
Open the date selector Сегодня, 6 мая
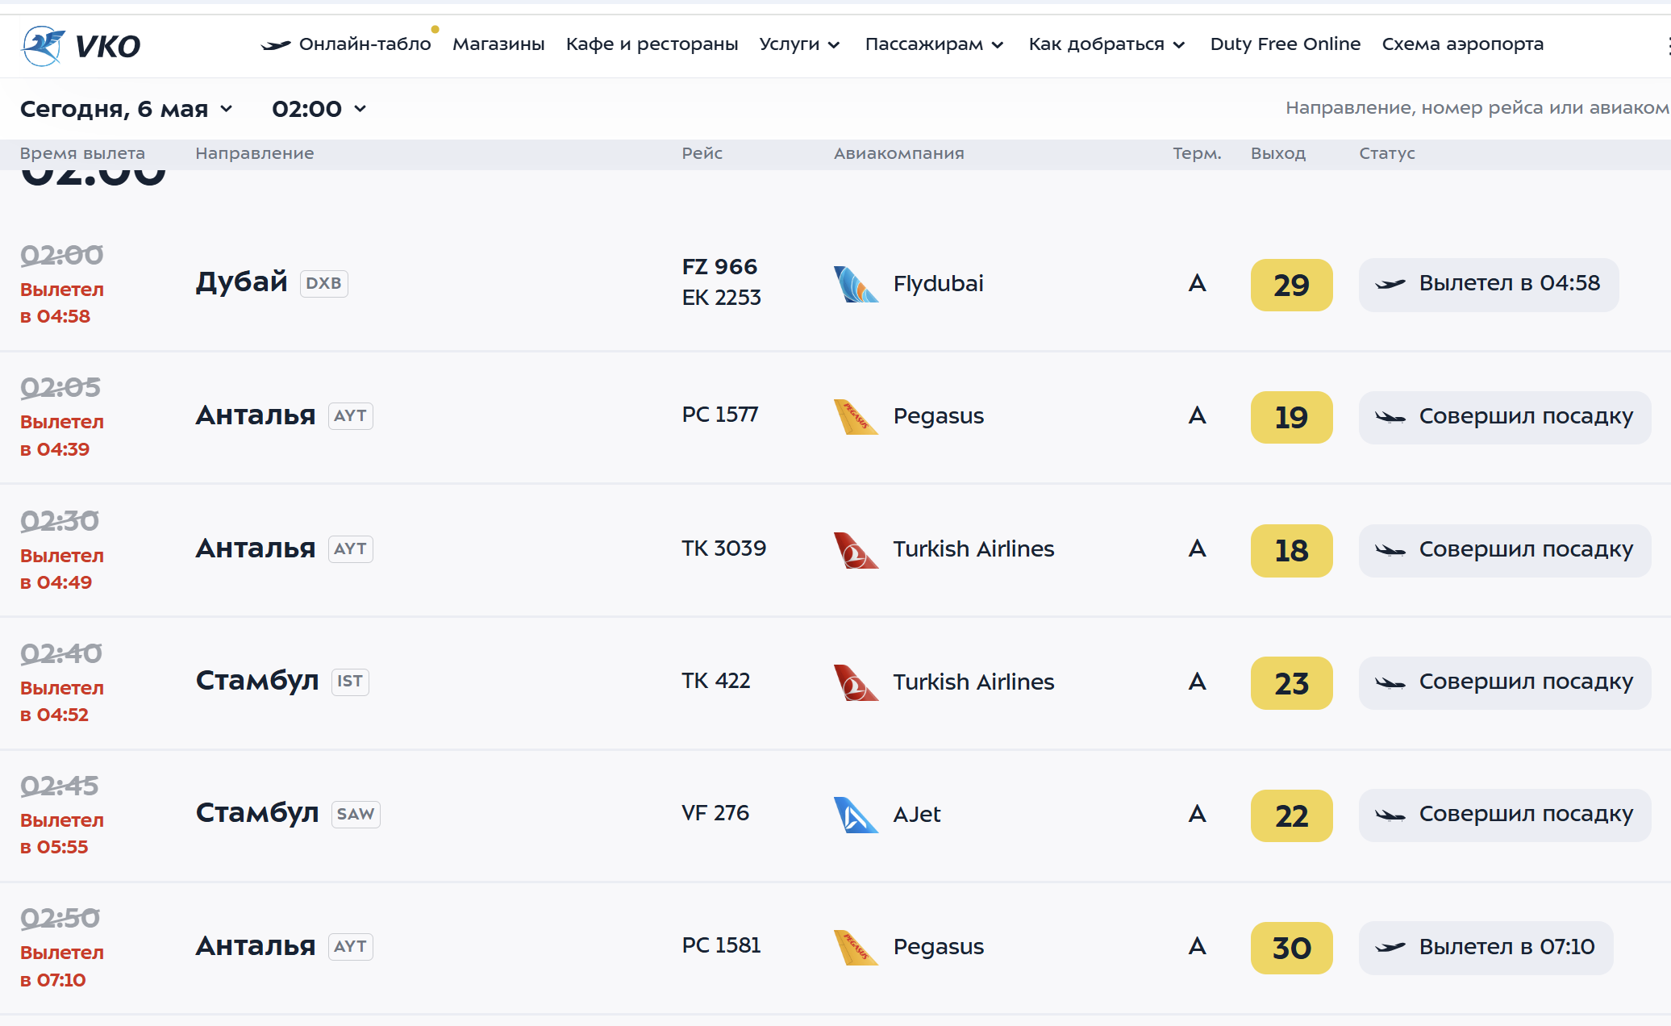tap(126, 109)
